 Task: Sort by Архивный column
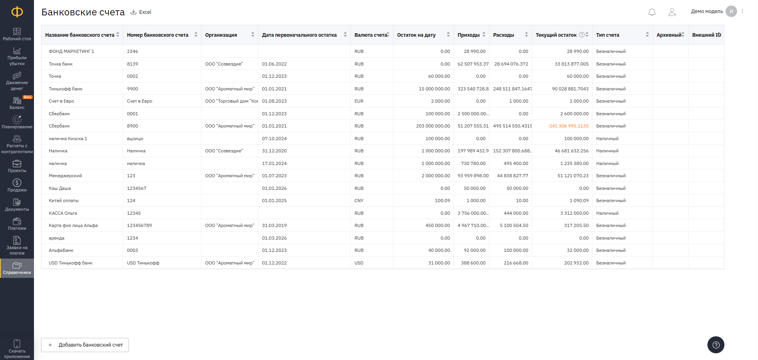(683, 35)
